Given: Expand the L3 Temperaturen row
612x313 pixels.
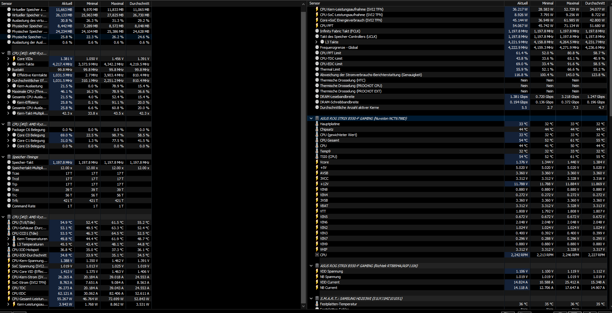Looking at the screenshot, I should point(8,244).
